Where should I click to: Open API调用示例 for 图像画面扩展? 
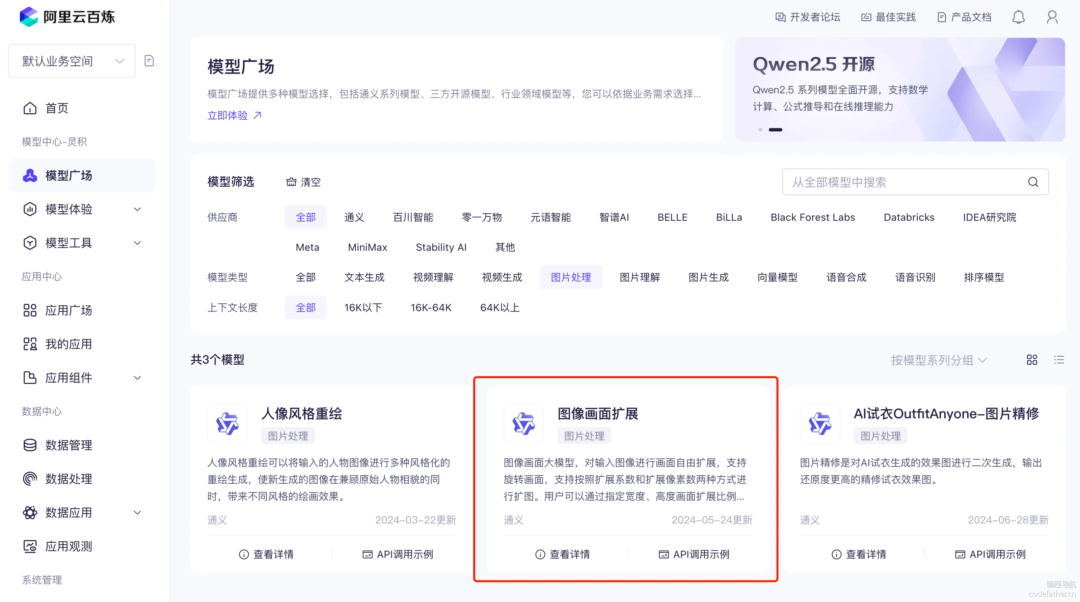pyautogui.click(x=694, y=554)
